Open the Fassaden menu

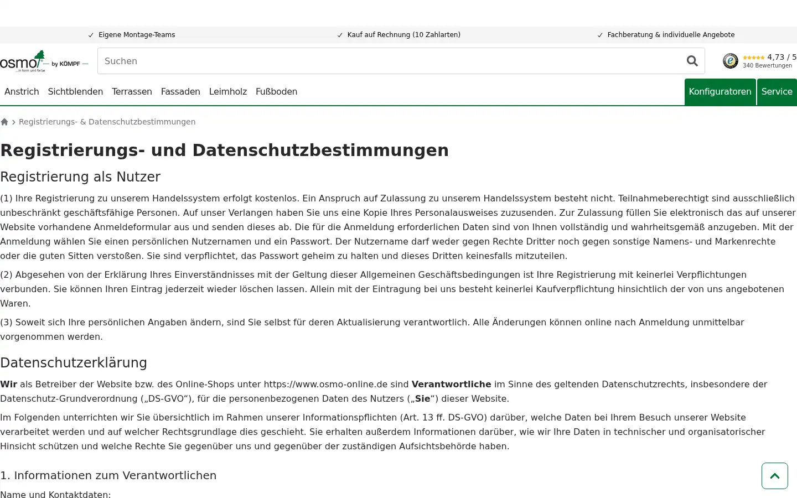(x=180, y=92)
